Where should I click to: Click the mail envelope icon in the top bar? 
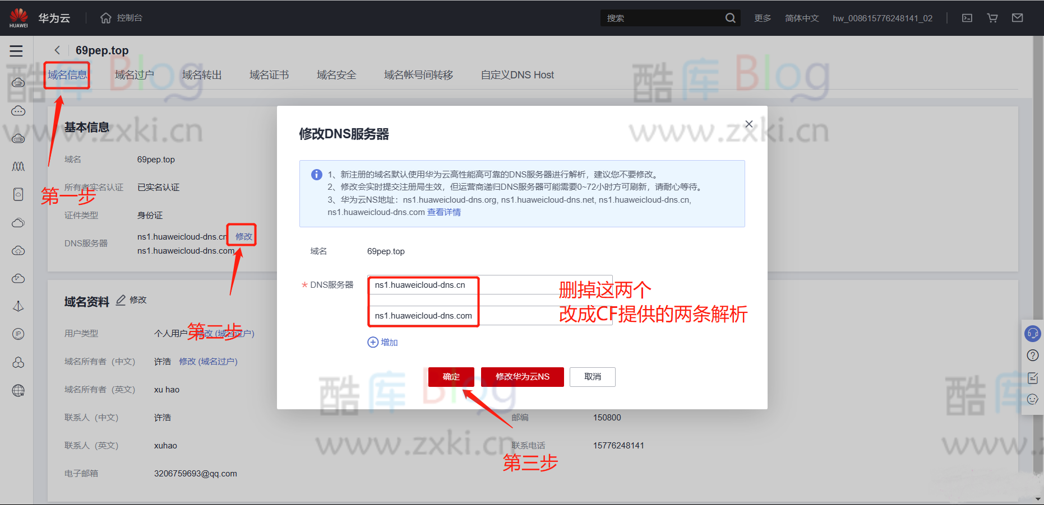coord(1017,17)
